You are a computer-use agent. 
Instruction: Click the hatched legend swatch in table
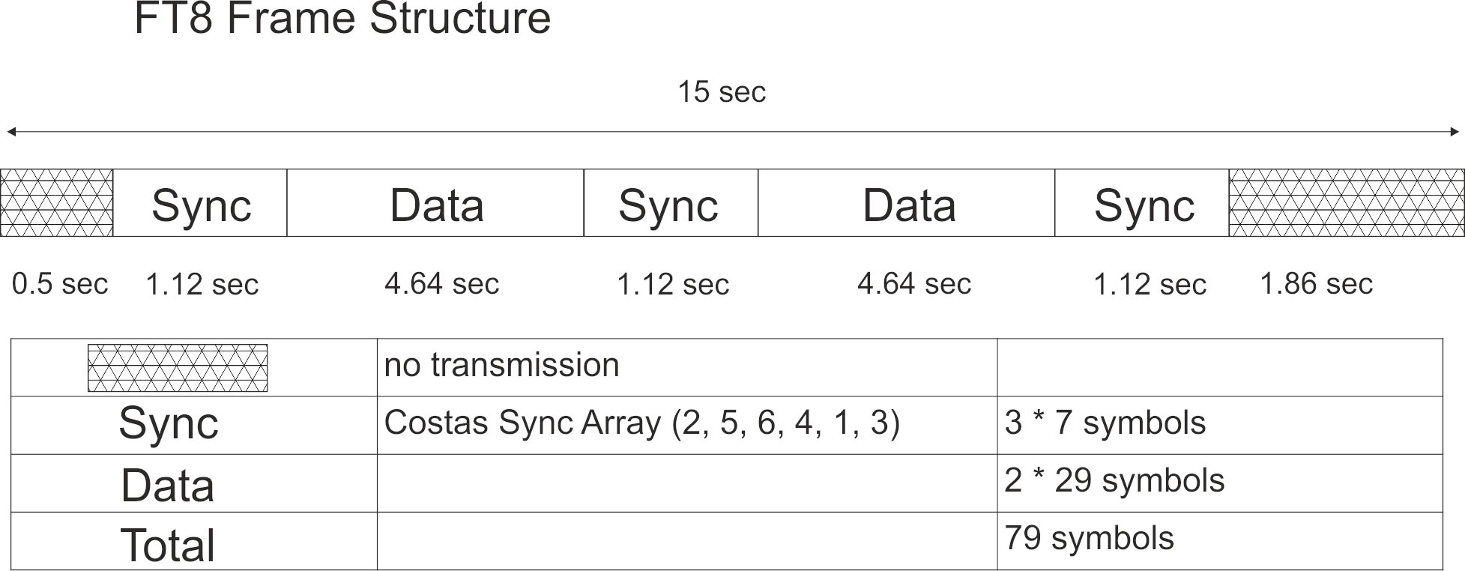178,367
